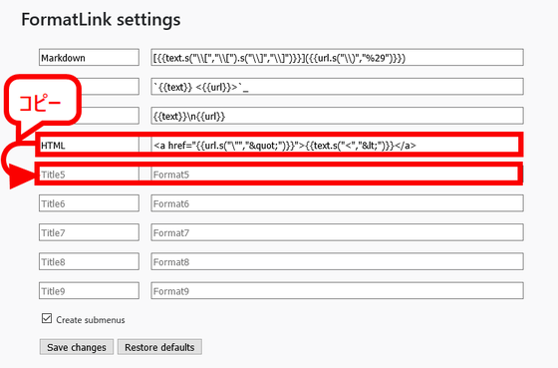This screenshot has width=558, height=368.
Task: Click the Format8 field
Action: 337,262
